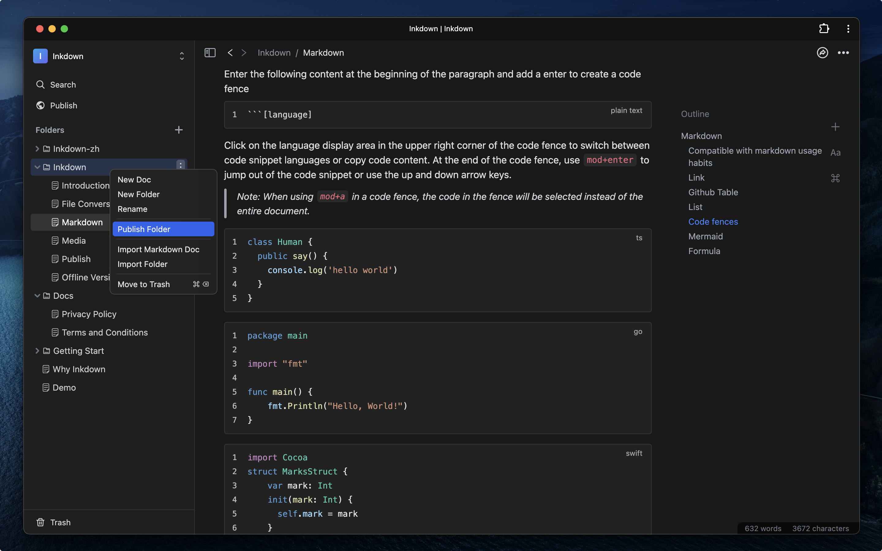Image resolution: width=882 pixels, height=551 pixels.
Task: Open the Trash at sidebar bottom
Action: click(109, 522)
